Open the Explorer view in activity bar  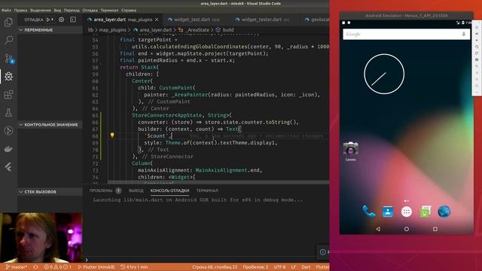click(x=8, y=22)
